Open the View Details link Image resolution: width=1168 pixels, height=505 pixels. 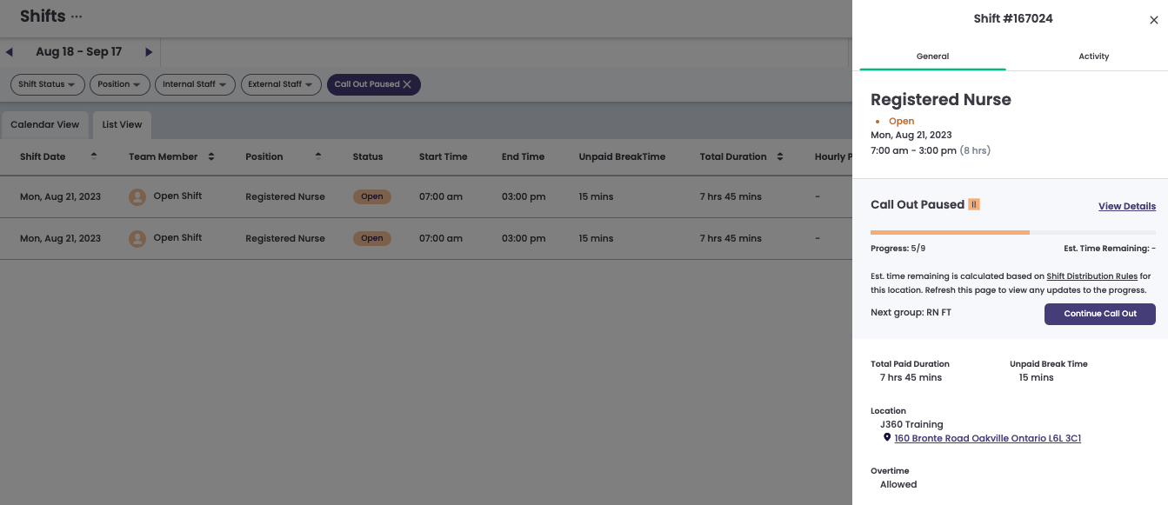point(1126,206)
